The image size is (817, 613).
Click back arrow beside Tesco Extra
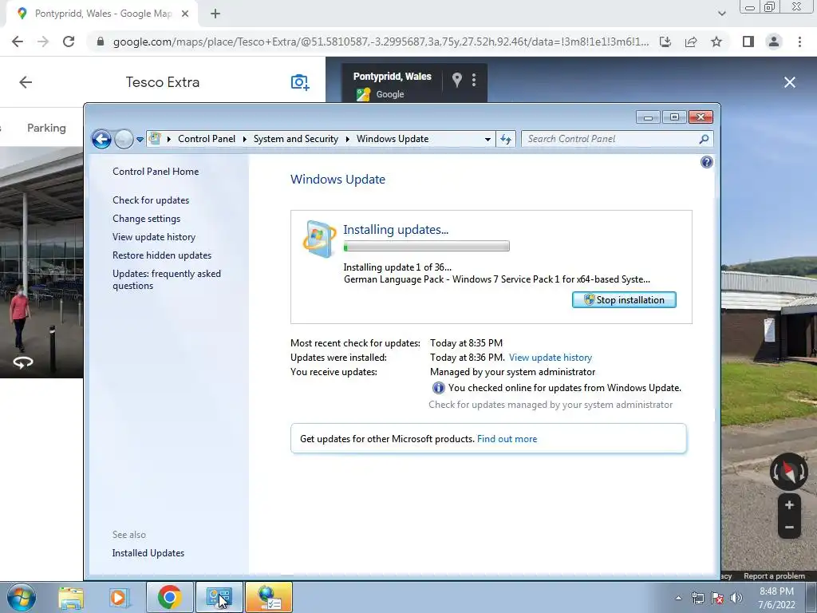coord(26,82)
